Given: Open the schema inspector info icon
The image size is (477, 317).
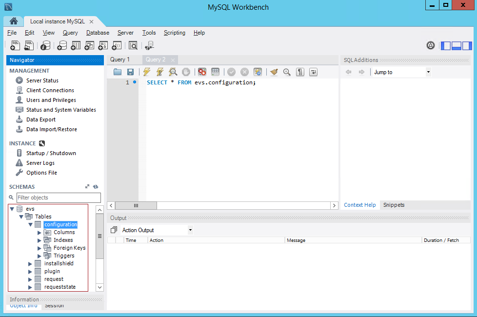Looking at the screenshot, I should [x=45, y=45].
